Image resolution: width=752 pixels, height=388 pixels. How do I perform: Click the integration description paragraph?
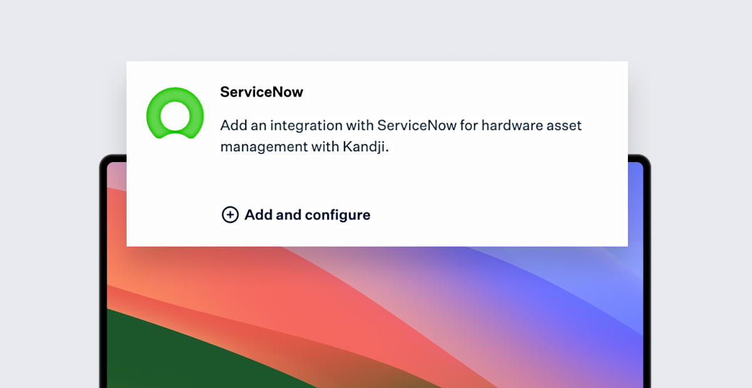400,136
